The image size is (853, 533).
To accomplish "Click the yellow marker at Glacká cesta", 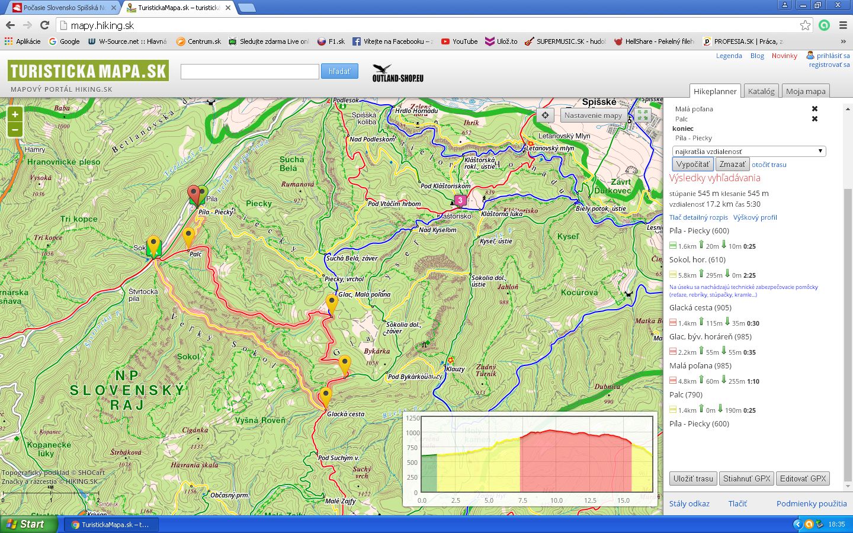I will 325,396.
